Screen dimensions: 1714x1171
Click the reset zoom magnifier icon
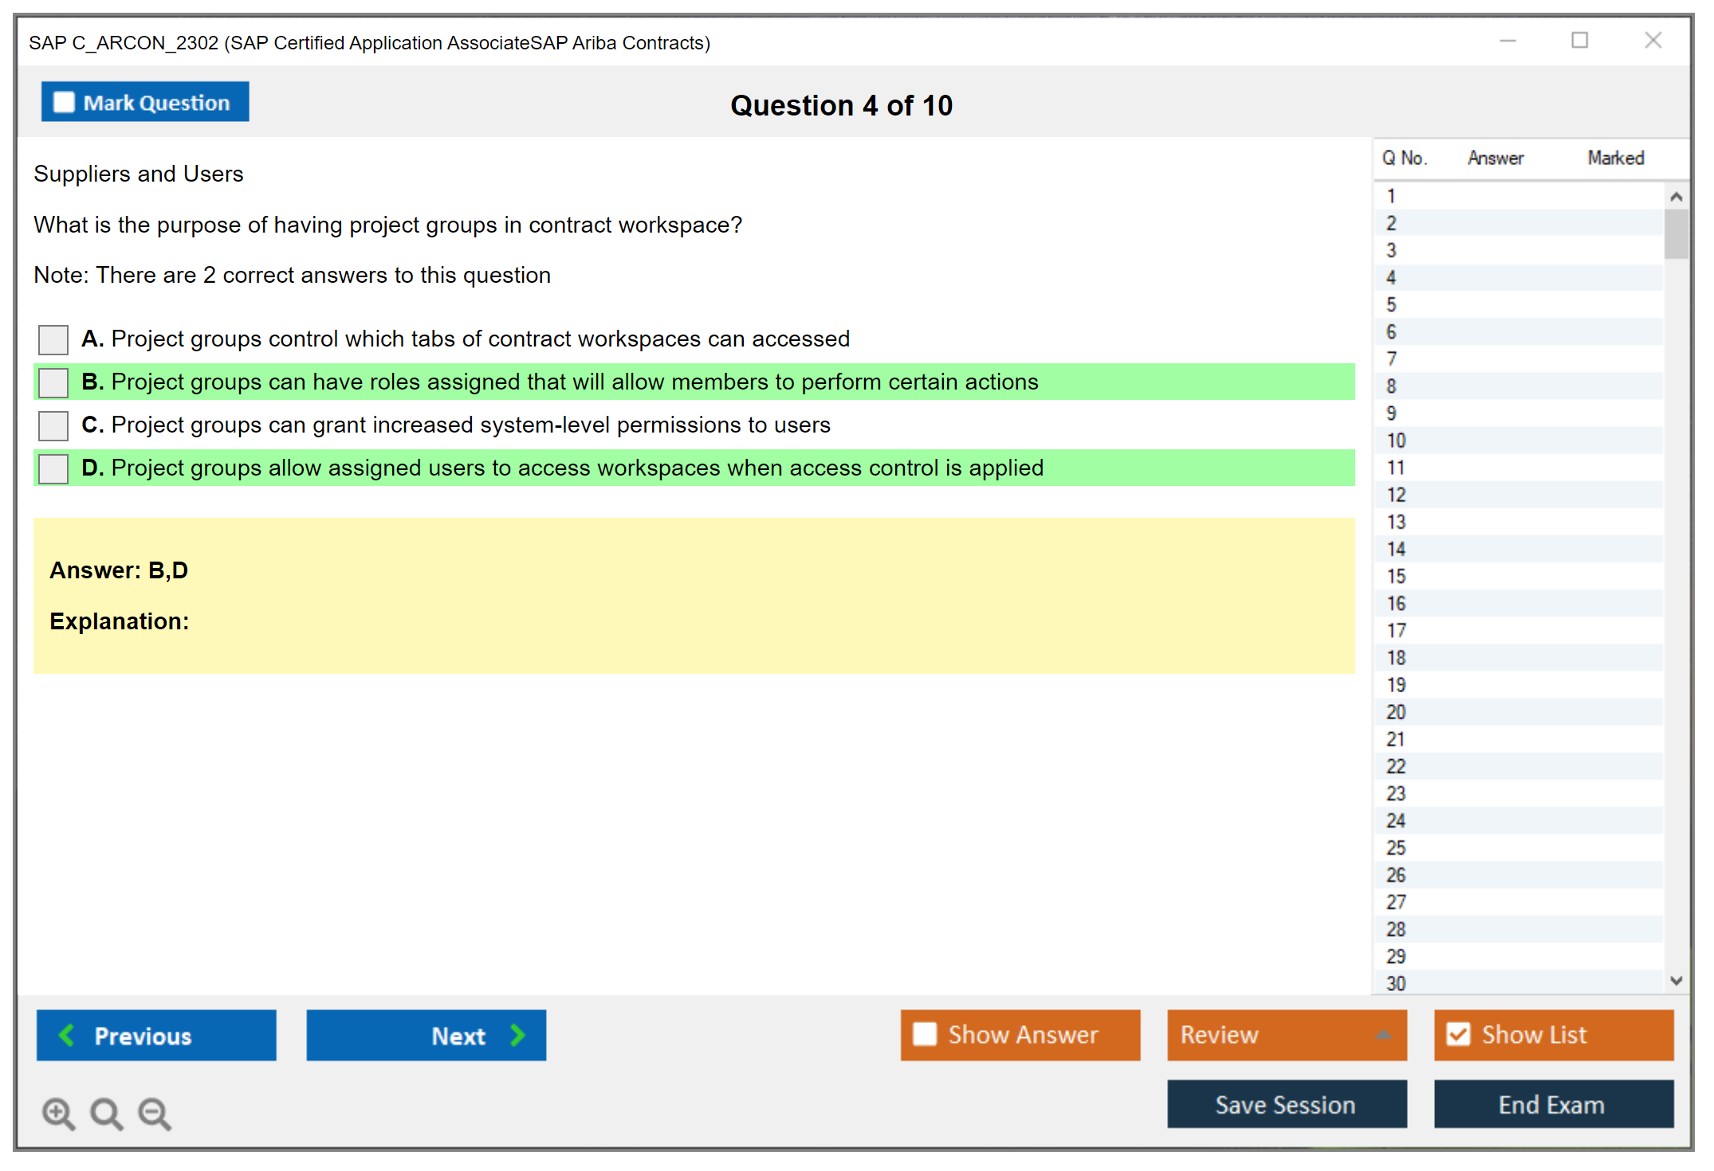pos(106,1113)
